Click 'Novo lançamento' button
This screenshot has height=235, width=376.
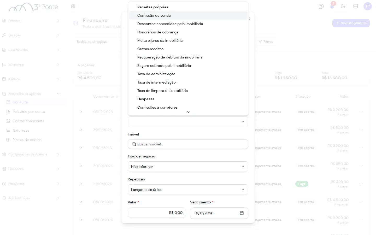pyautogui.click(x=351, y=23)
